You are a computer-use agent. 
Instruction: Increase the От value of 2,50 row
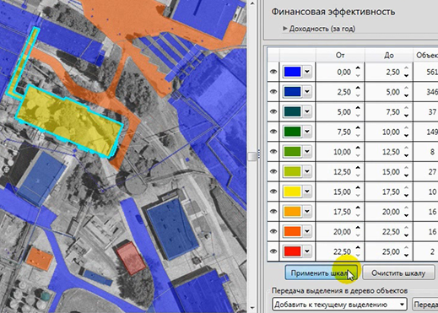click(358, 89)
